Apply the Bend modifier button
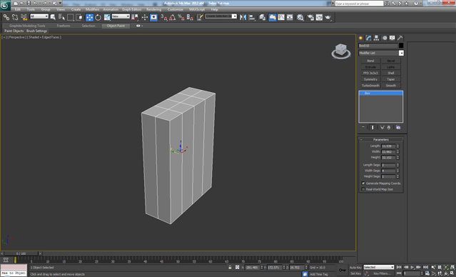 [x=370, y=61]
